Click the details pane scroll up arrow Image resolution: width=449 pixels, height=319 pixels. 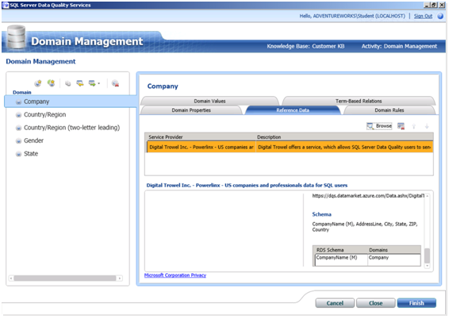click(x=427, y=196)
